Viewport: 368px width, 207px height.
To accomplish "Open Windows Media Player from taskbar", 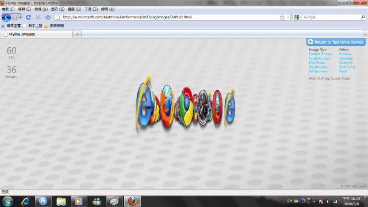I will [79, 201].
